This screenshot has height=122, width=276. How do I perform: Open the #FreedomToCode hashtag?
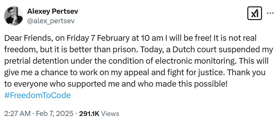click(37, 96)
